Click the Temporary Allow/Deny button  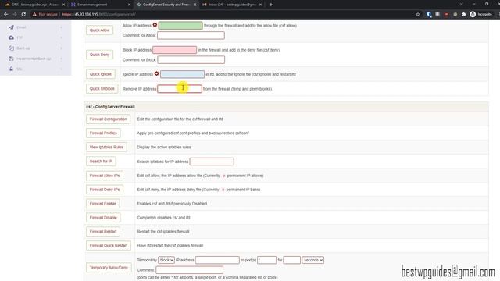(109, 267)
